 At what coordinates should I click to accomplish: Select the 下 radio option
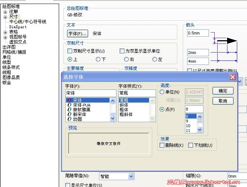click(98, 59)
